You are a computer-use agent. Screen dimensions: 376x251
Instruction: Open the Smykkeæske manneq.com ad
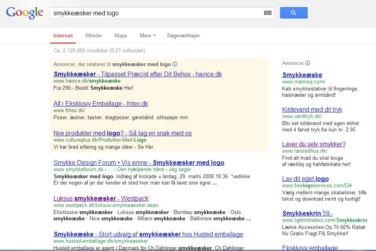pos(302,75)
